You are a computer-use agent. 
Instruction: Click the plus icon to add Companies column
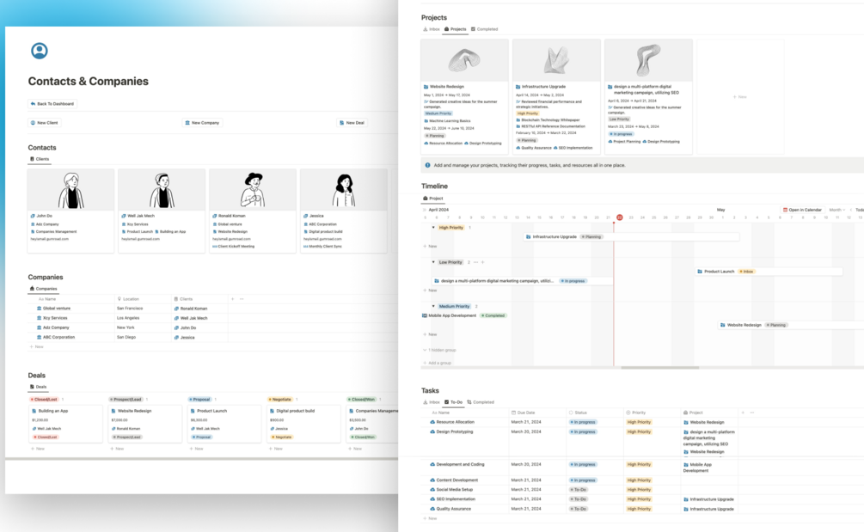232,299
